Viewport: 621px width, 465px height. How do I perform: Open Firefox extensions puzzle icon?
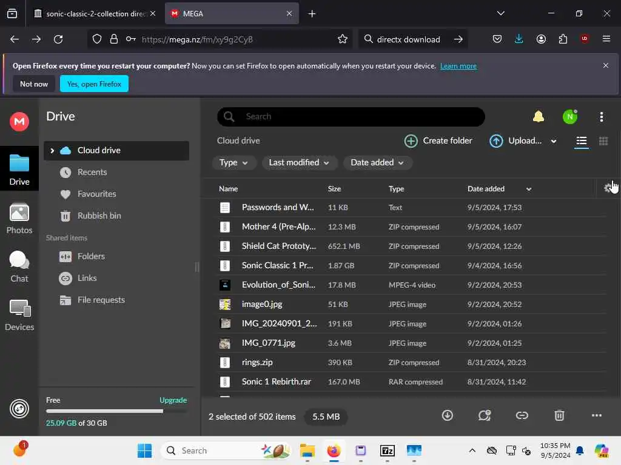563,39
